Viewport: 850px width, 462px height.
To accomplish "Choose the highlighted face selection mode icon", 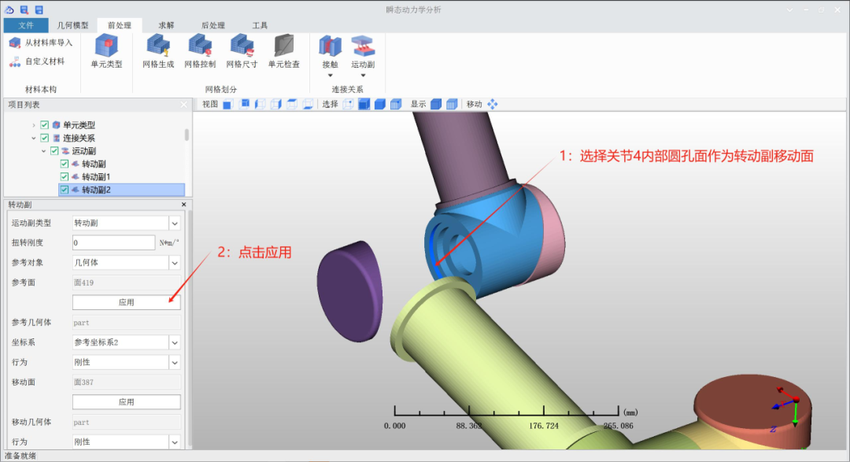I will (x=364, y=104).
